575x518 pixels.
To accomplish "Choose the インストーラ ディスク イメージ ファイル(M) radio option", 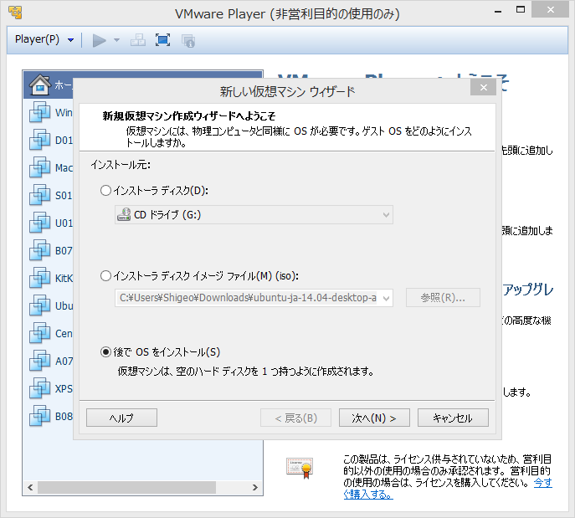I will (x=105, y=275).
